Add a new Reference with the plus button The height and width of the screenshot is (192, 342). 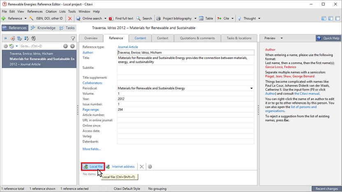click(x=12, y=18)
